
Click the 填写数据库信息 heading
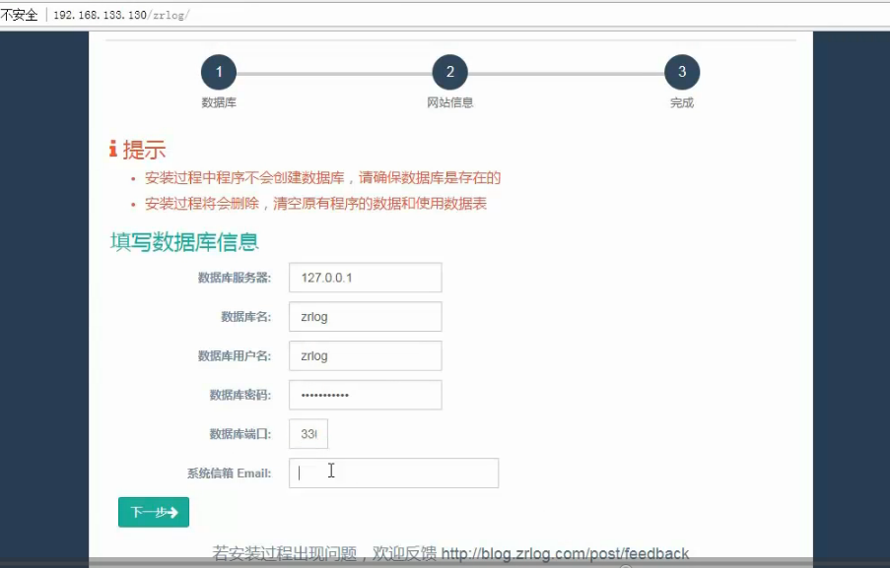coord(184,242)
